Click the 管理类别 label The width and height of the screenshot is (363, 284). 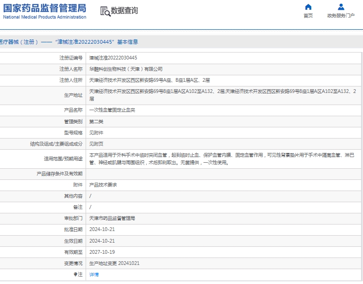coord(73,122)
